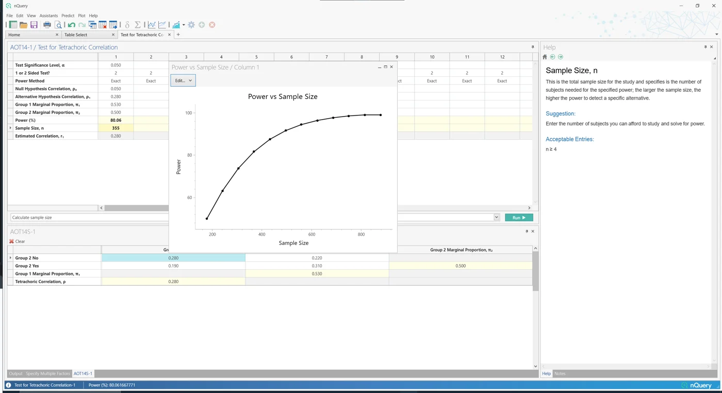Click the open folder toolbar icon

tap(24, 25)
